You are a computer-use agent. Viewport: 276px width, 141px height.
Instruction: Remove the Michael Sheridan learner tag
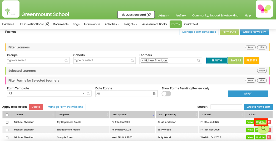click(142, 61)
